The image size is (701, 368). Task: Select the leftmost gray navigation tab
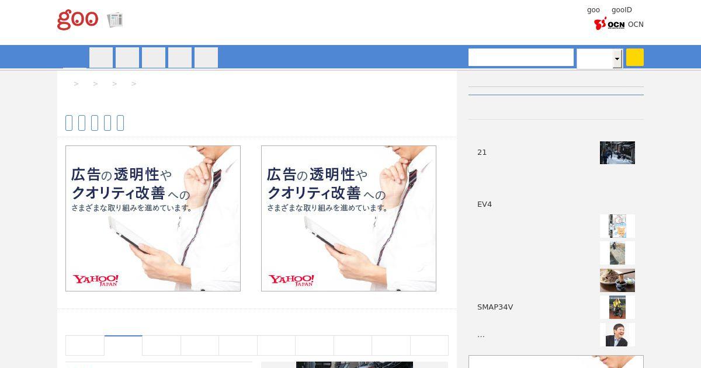[101, 58]
